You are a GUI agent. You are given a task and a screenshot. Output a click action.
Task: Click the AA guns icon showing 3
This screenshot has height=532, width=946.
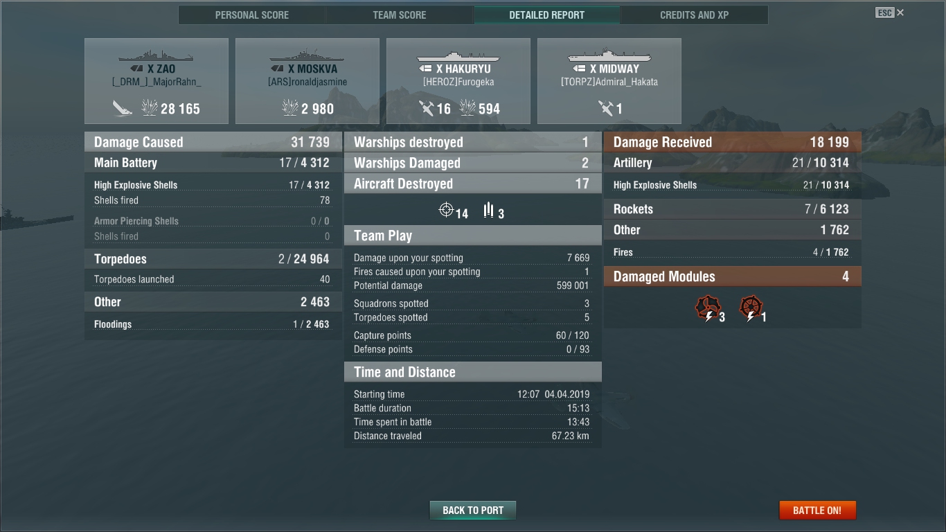coord(488,209)
